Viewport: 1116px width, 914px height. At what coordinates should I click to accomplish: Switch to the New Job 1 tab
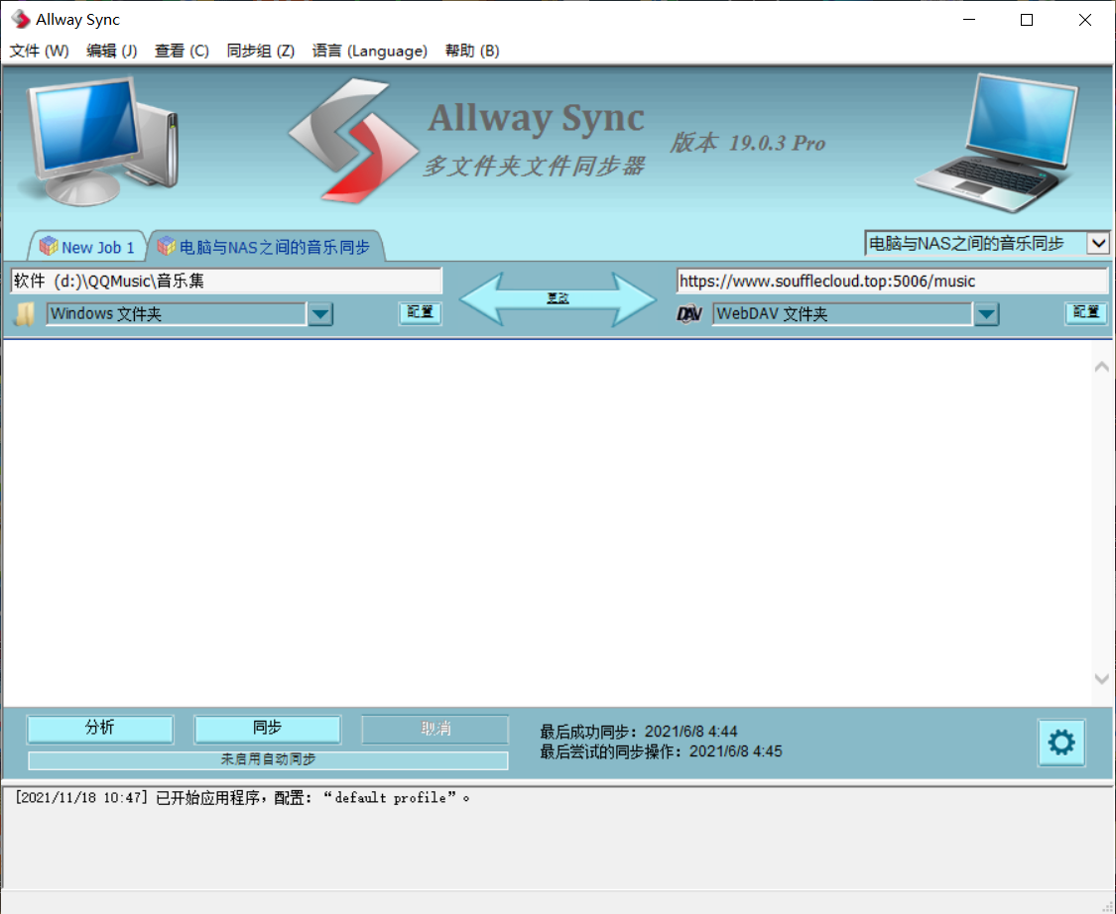tap(87, 247)
